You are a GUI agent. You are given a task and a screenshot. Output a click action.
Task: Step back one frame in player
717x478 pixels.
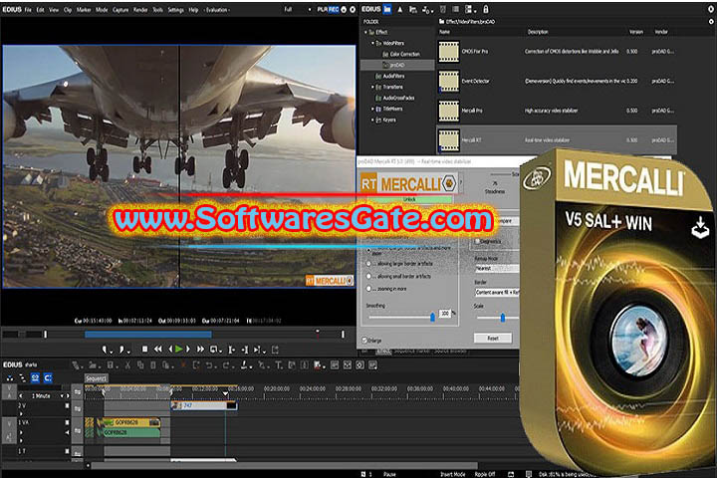(170, 350)
